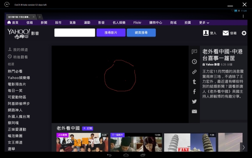Open a new browser tab with plus
This screenshot has height=158, width=252.
point(40,17)
